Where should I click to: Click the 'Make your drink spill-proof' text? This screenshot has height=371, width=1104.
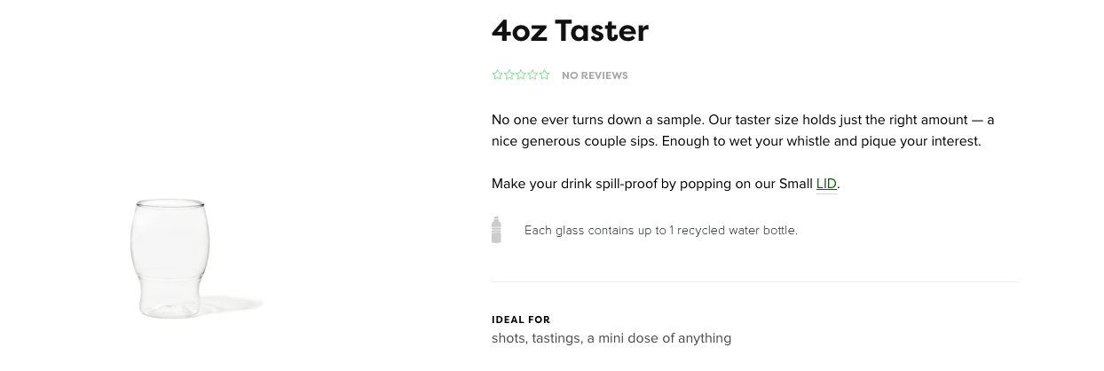pyautogui.click(x=666, y=184)
